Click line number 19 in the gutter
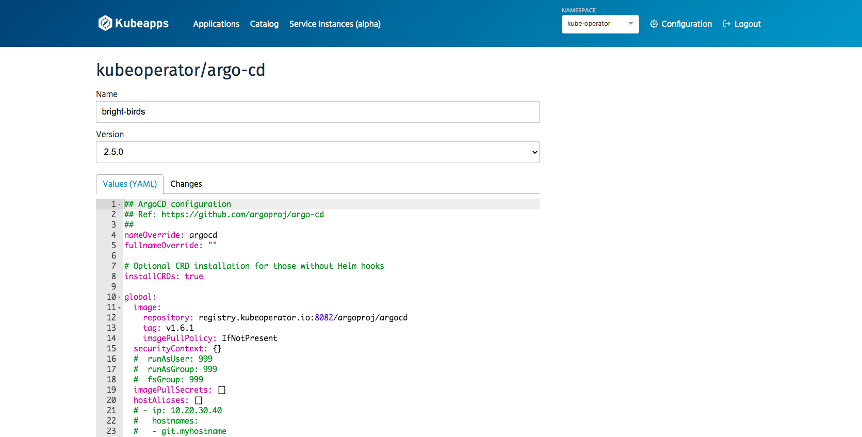The image size is (862, 437). click(x=111, y=390)
